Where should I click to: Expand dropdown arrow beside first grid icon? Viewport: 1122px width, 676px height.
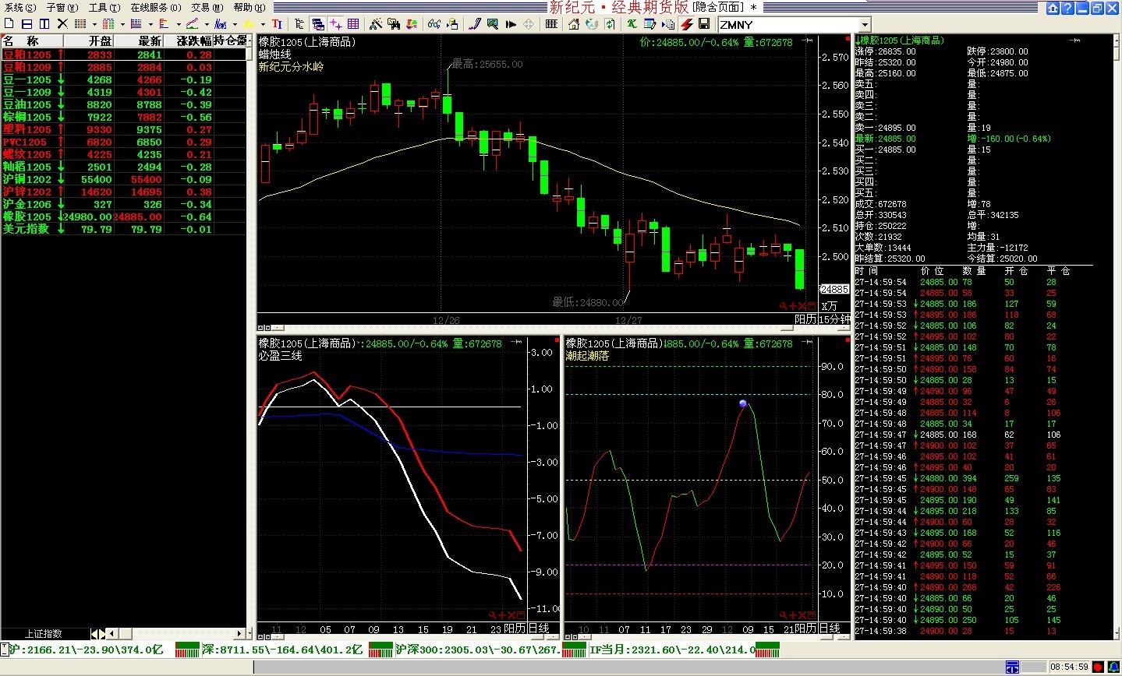tap(94, 24)
